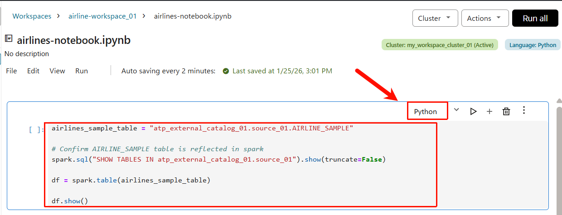Screen dimensions: 562x215
Task: Open the cell's three-dot more options menu
Action: (524, 110)
